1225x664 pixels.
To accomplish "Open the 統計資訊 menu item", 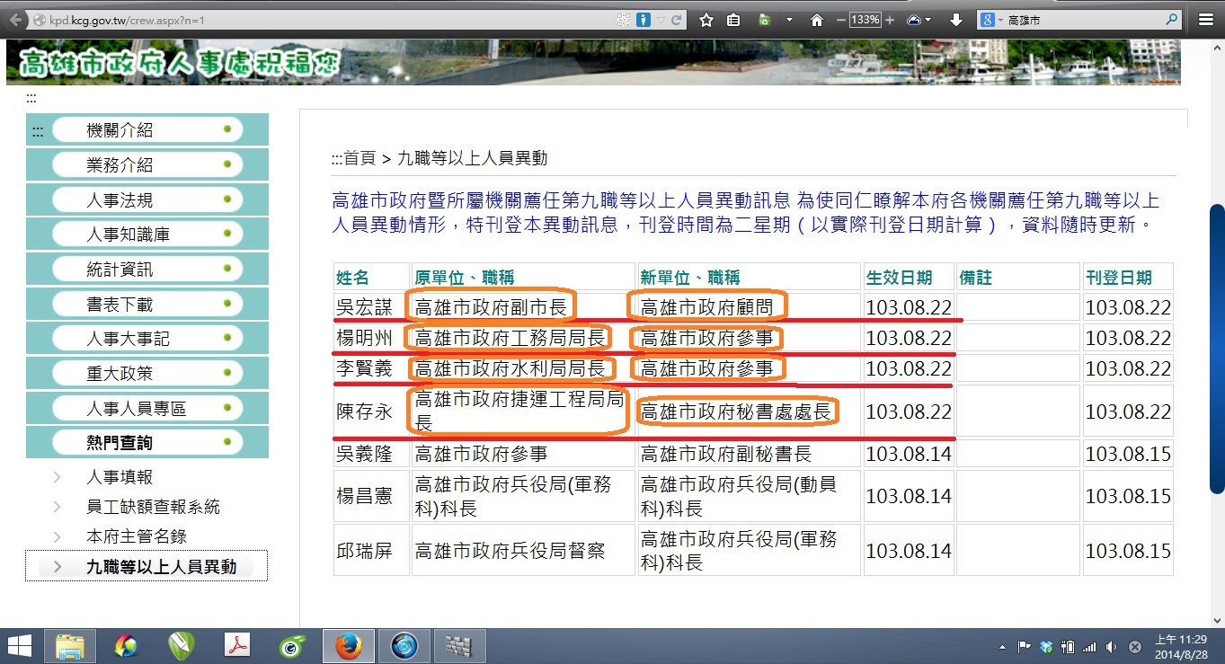I will coord(147,270).
